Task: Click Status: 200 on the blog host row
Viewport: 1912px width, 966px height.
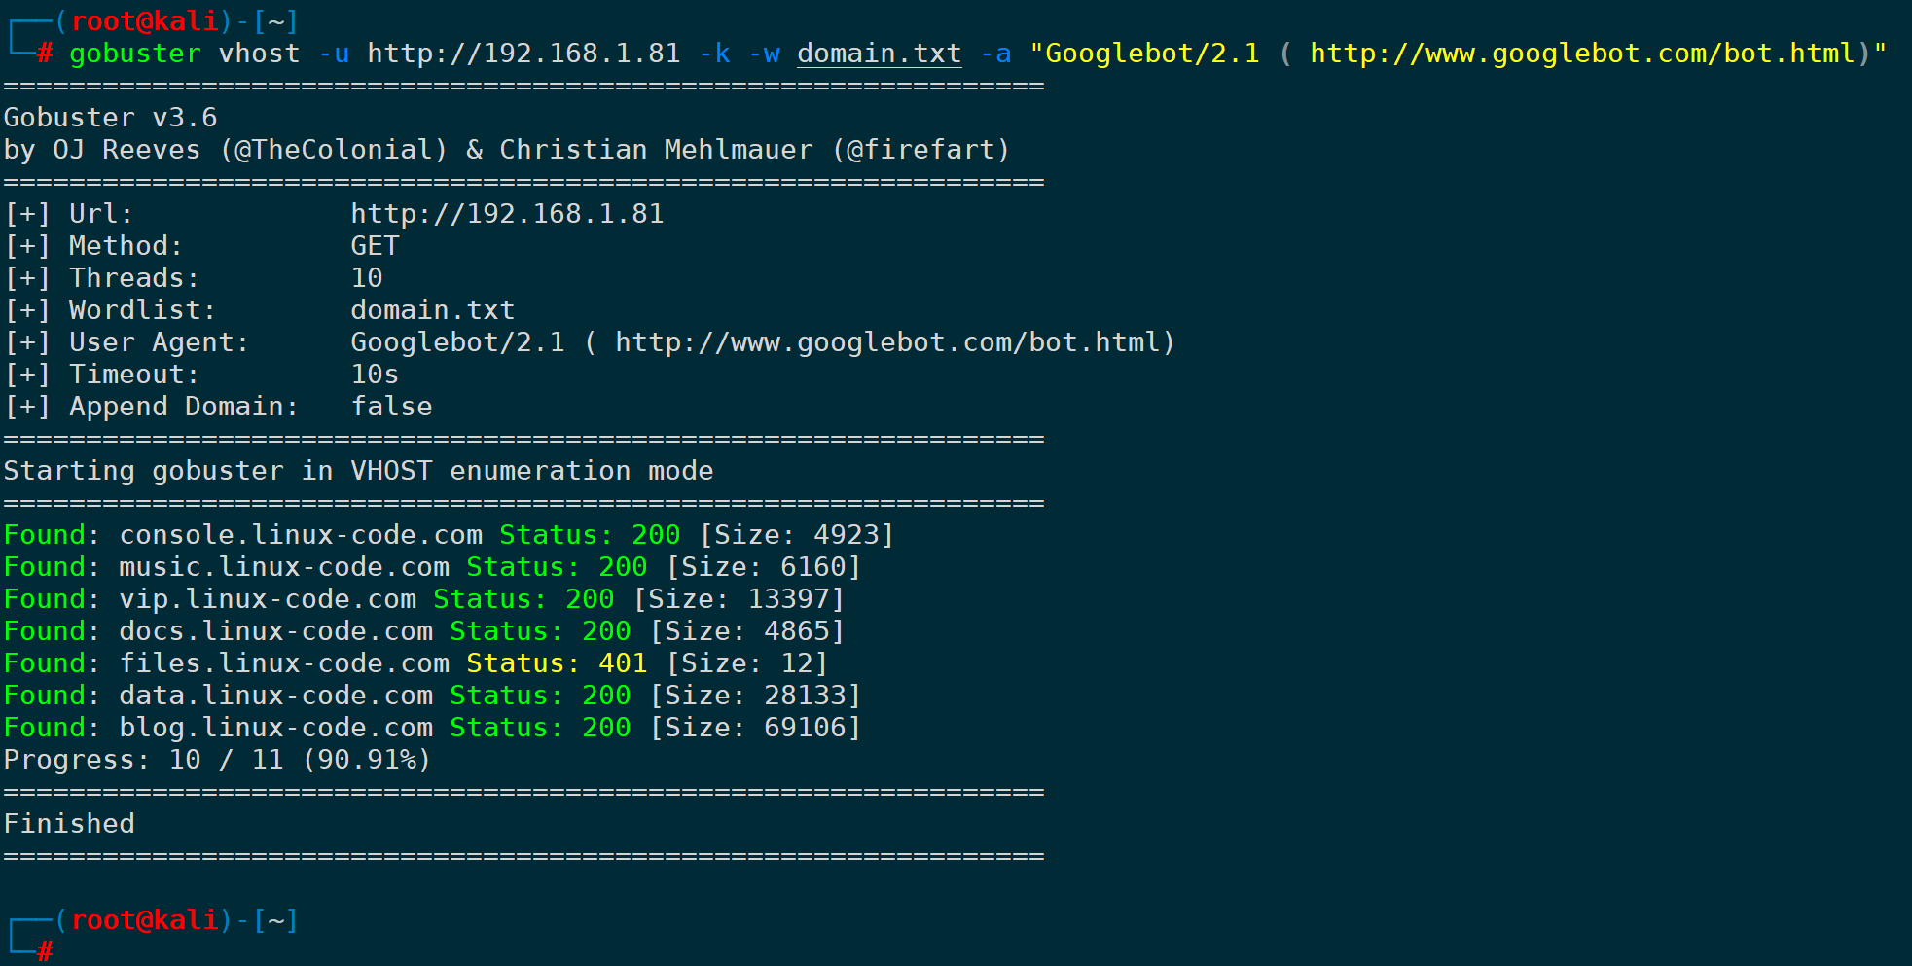Action: 540,728
